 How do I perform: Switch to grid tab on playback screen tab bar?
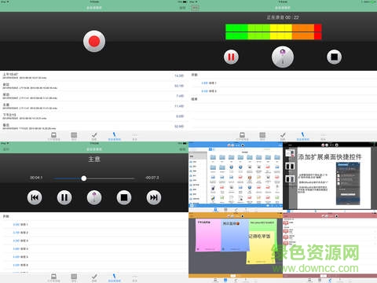pyautogui.click(x=74, y=277)
